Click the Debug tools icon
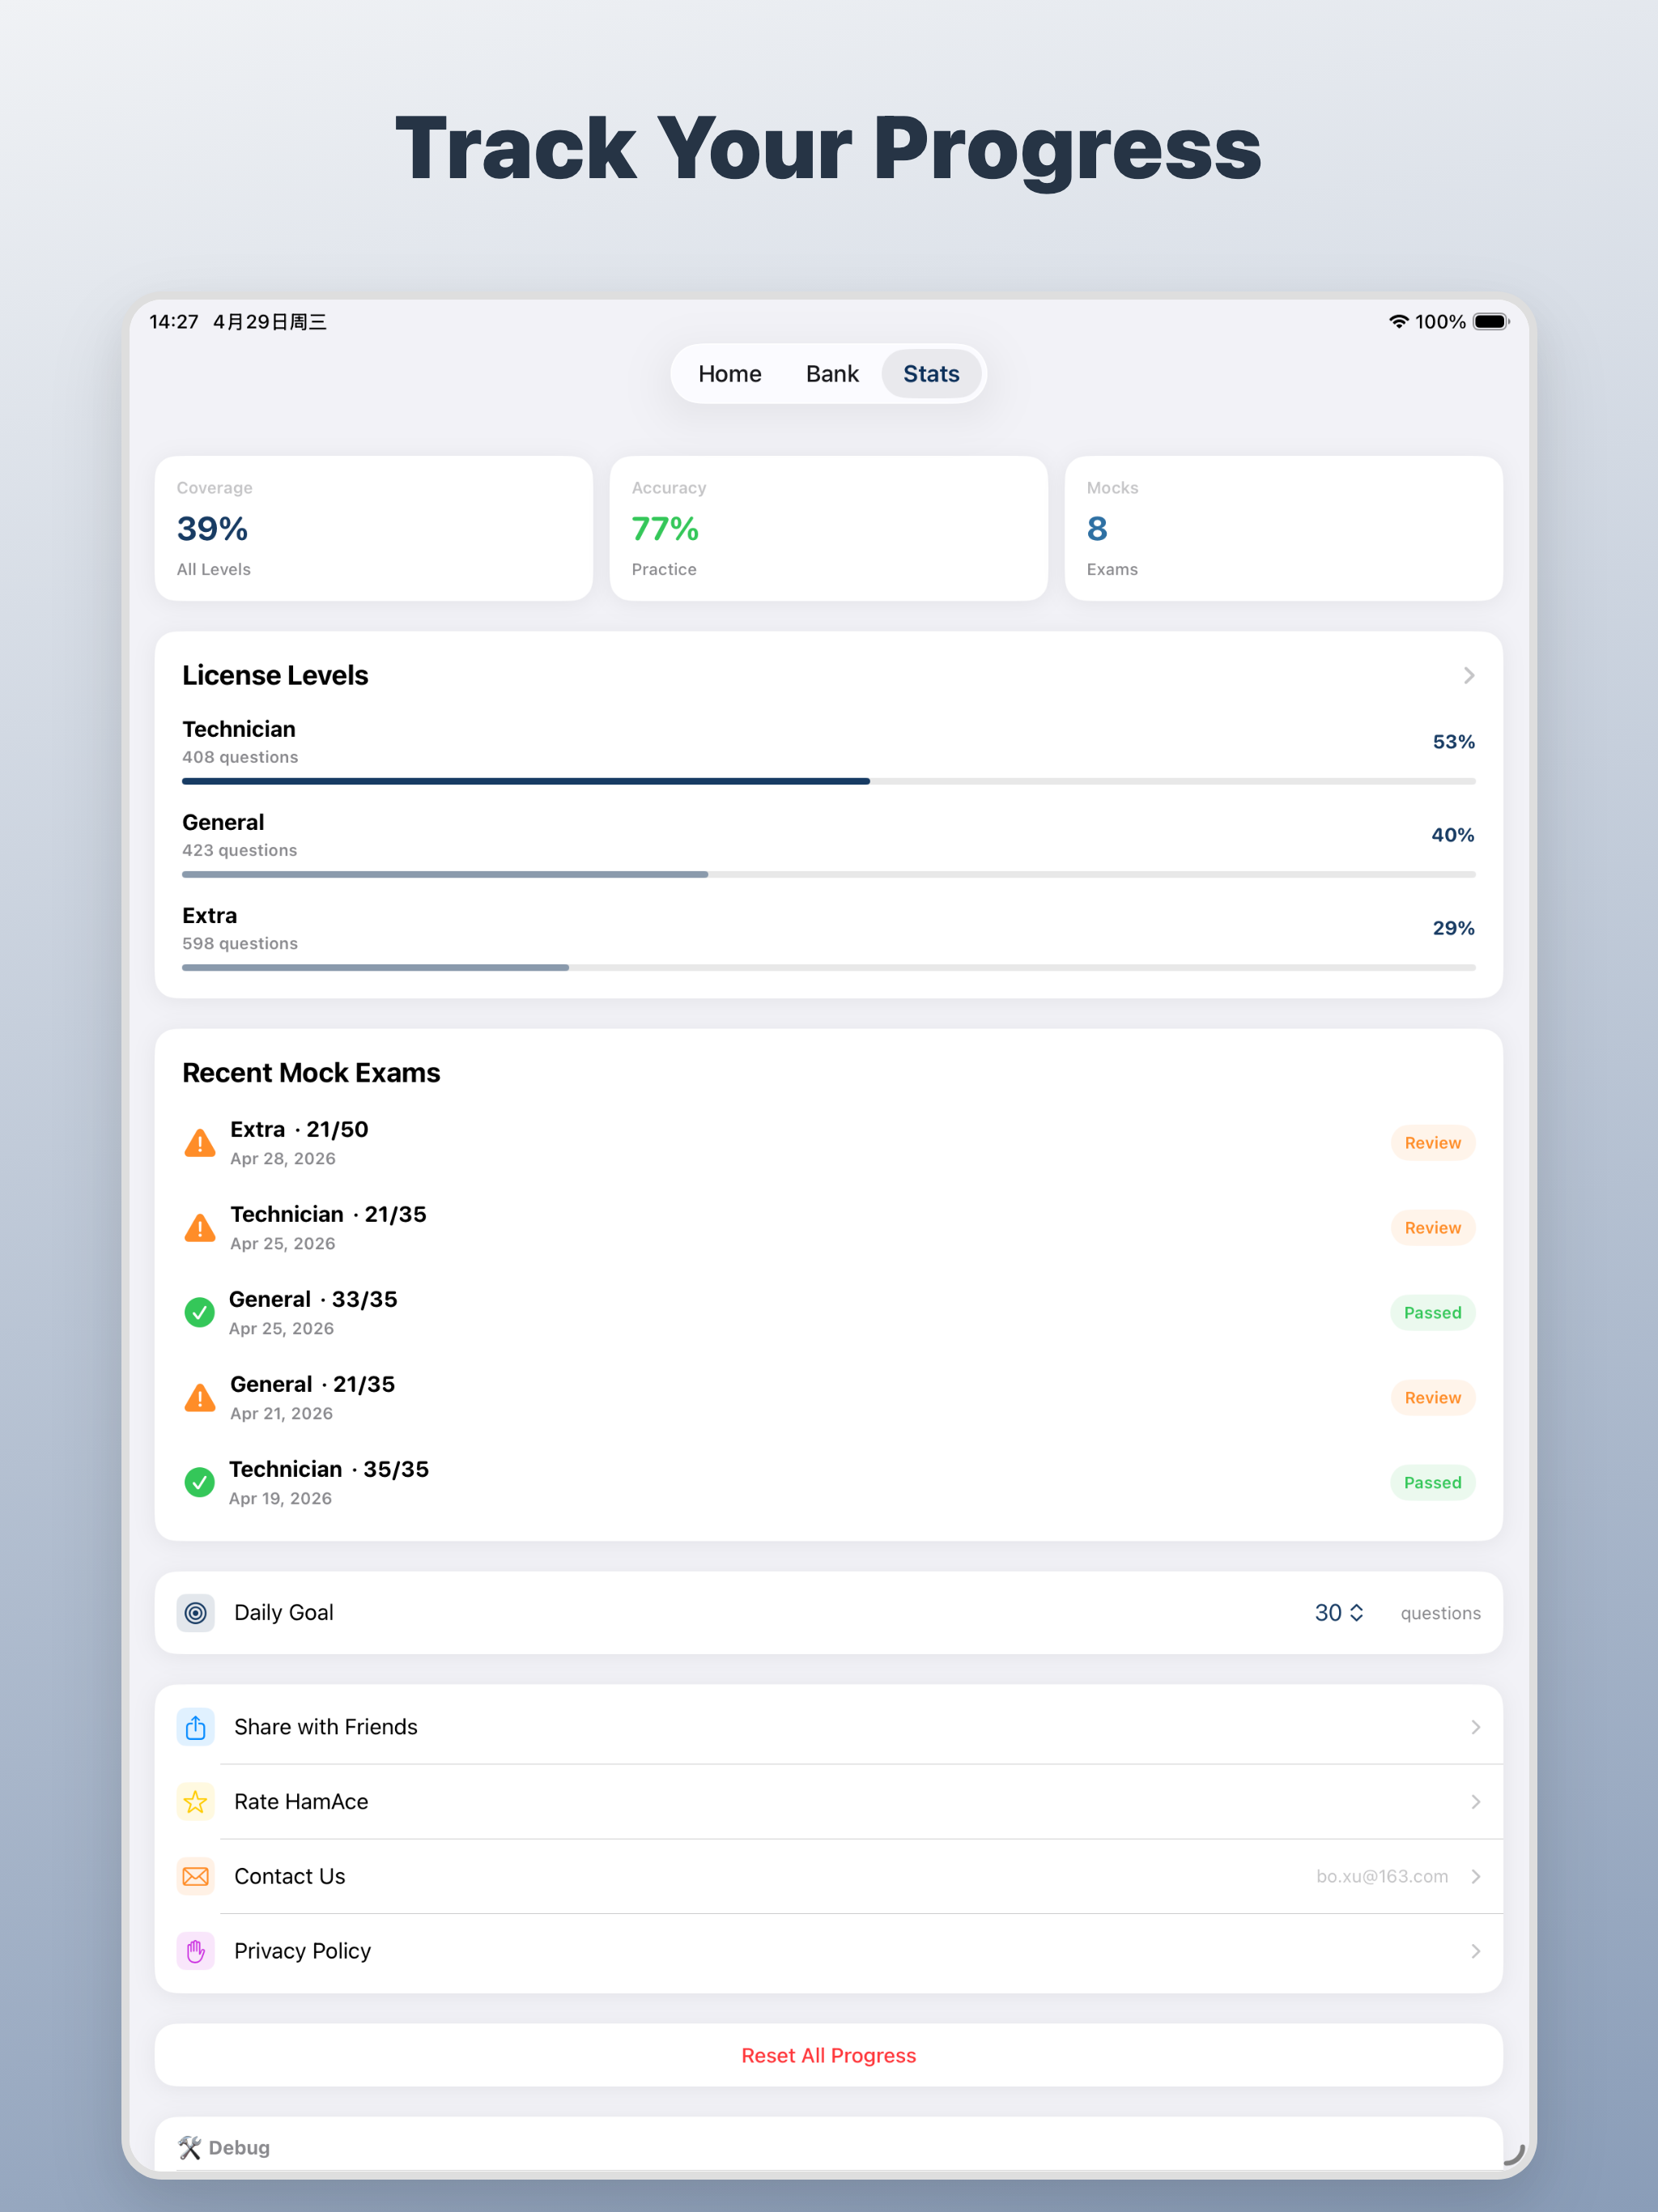The width and height of the screenshot is (1658, 2212). 190,2147
